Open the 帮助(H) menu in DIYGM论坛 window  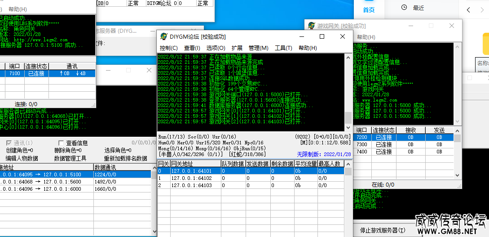(x=308, y=48)
